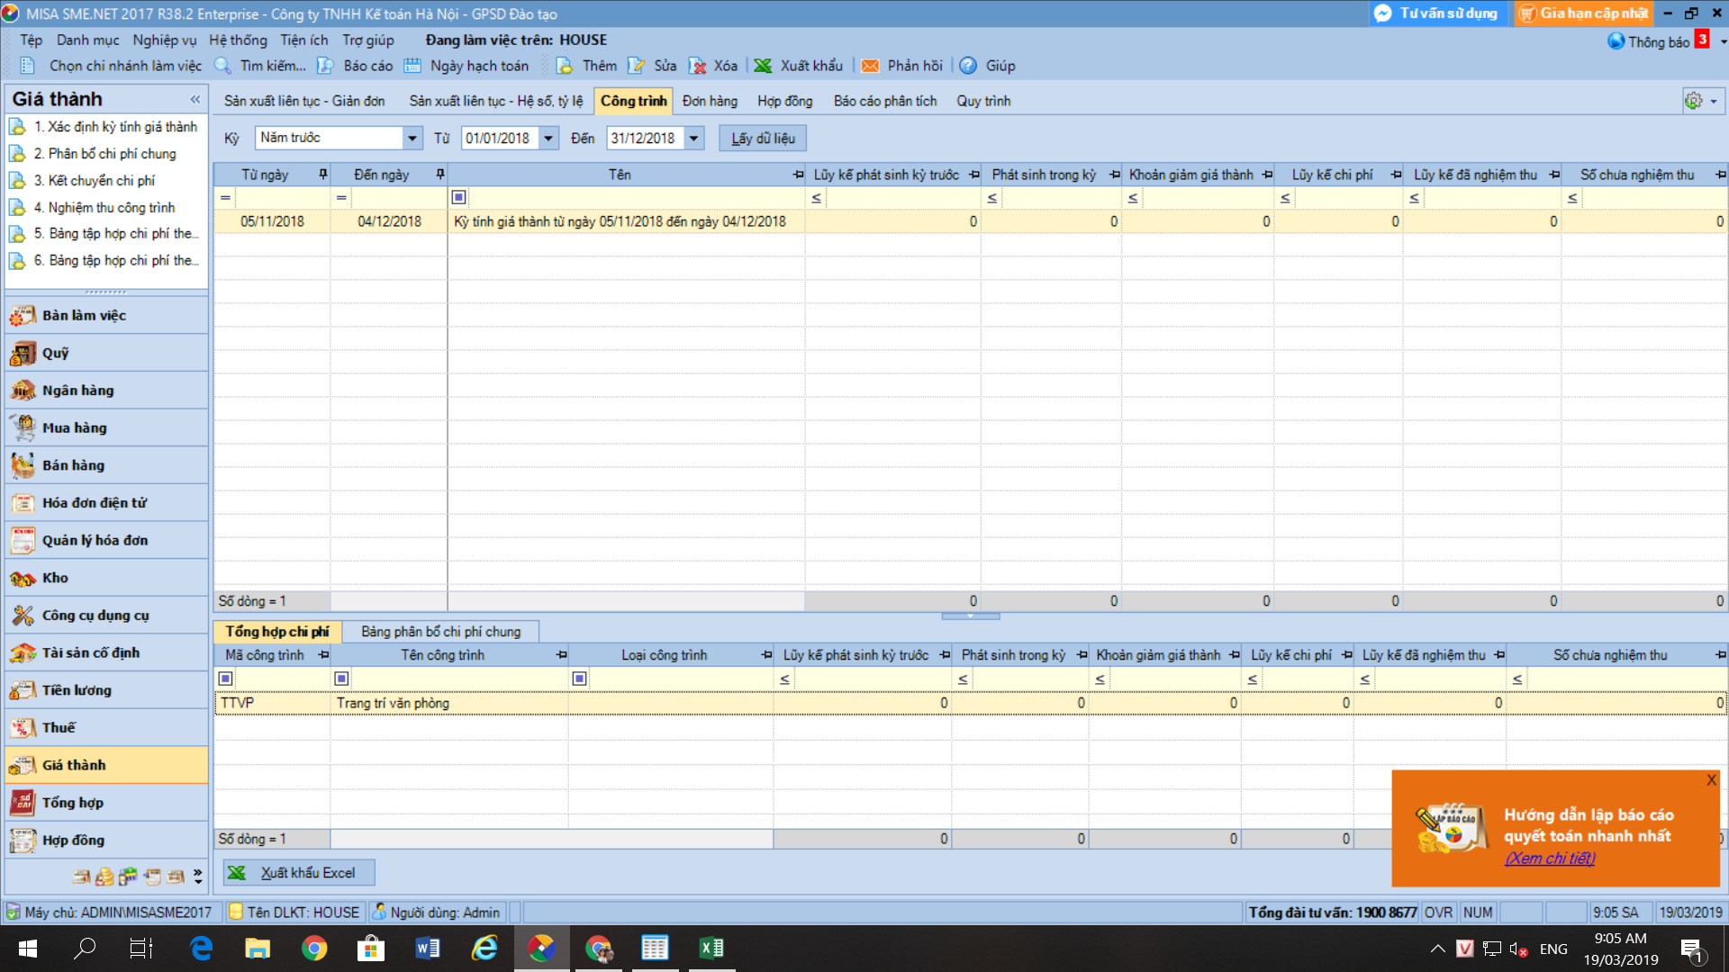
Task: Open the Kho warehouse module
Action: [54, 578]
